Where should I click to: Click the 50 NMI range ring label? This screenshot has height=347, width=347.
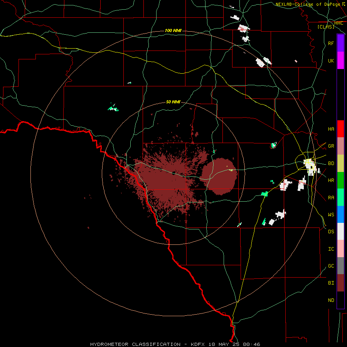pyautogui.click(x=173, y=102)
